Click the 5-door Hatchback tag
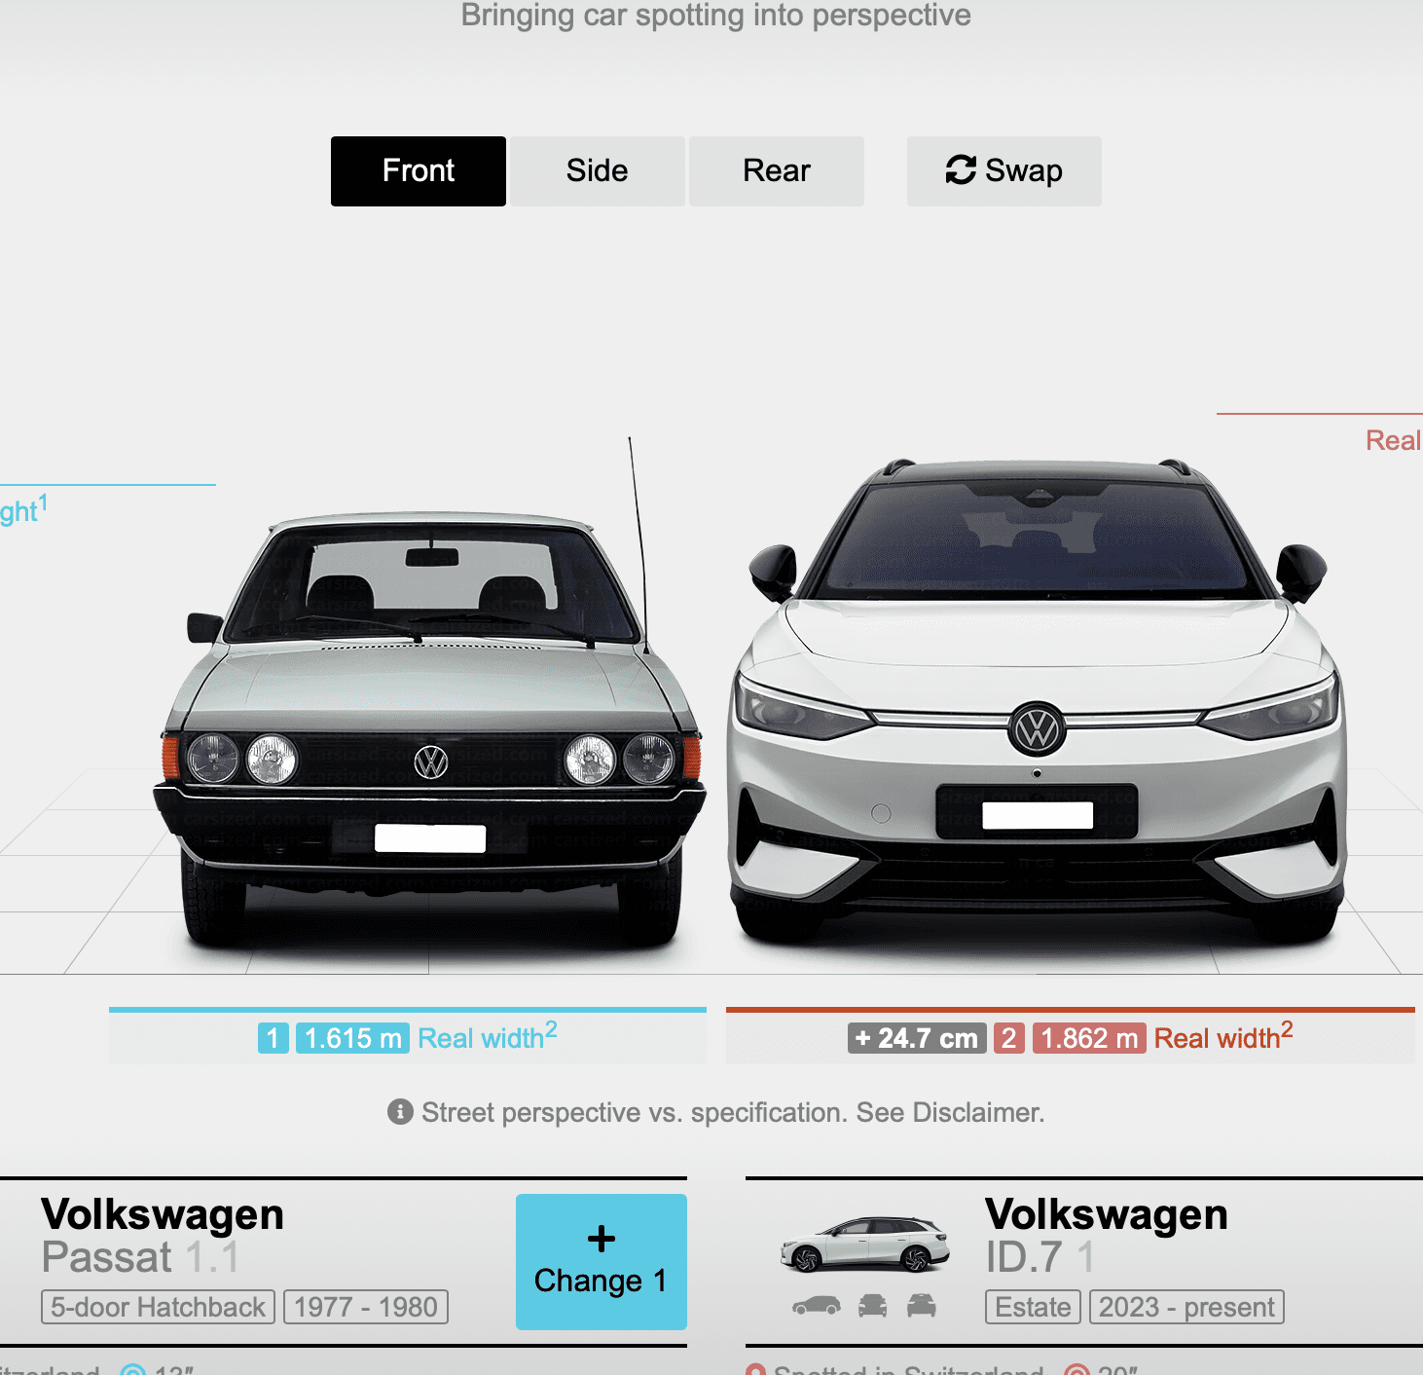Screen dimensions: 1423x1375 [158, 1307]
